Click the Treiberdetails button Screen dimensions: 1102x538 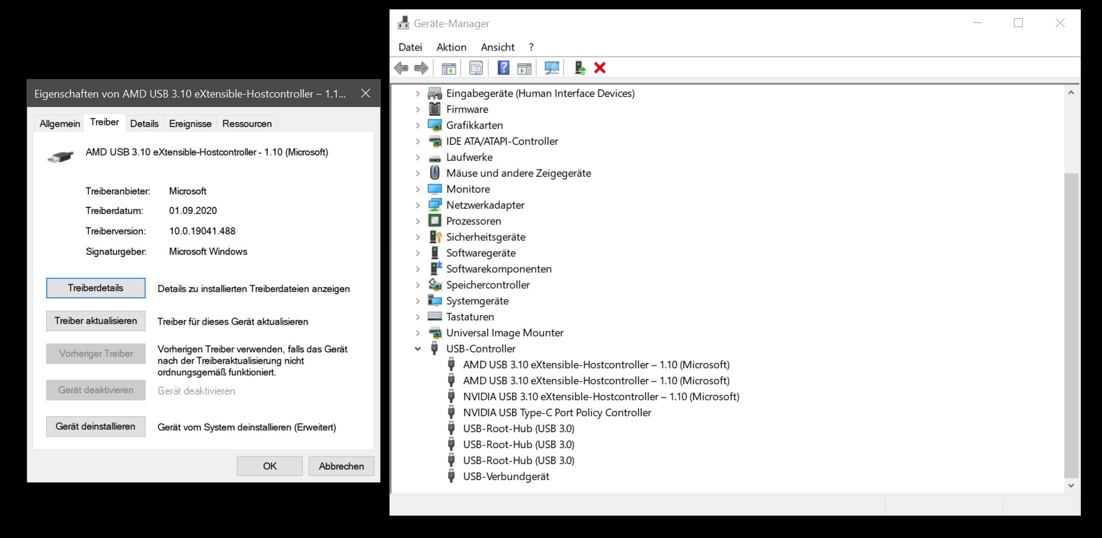(96, 288)
